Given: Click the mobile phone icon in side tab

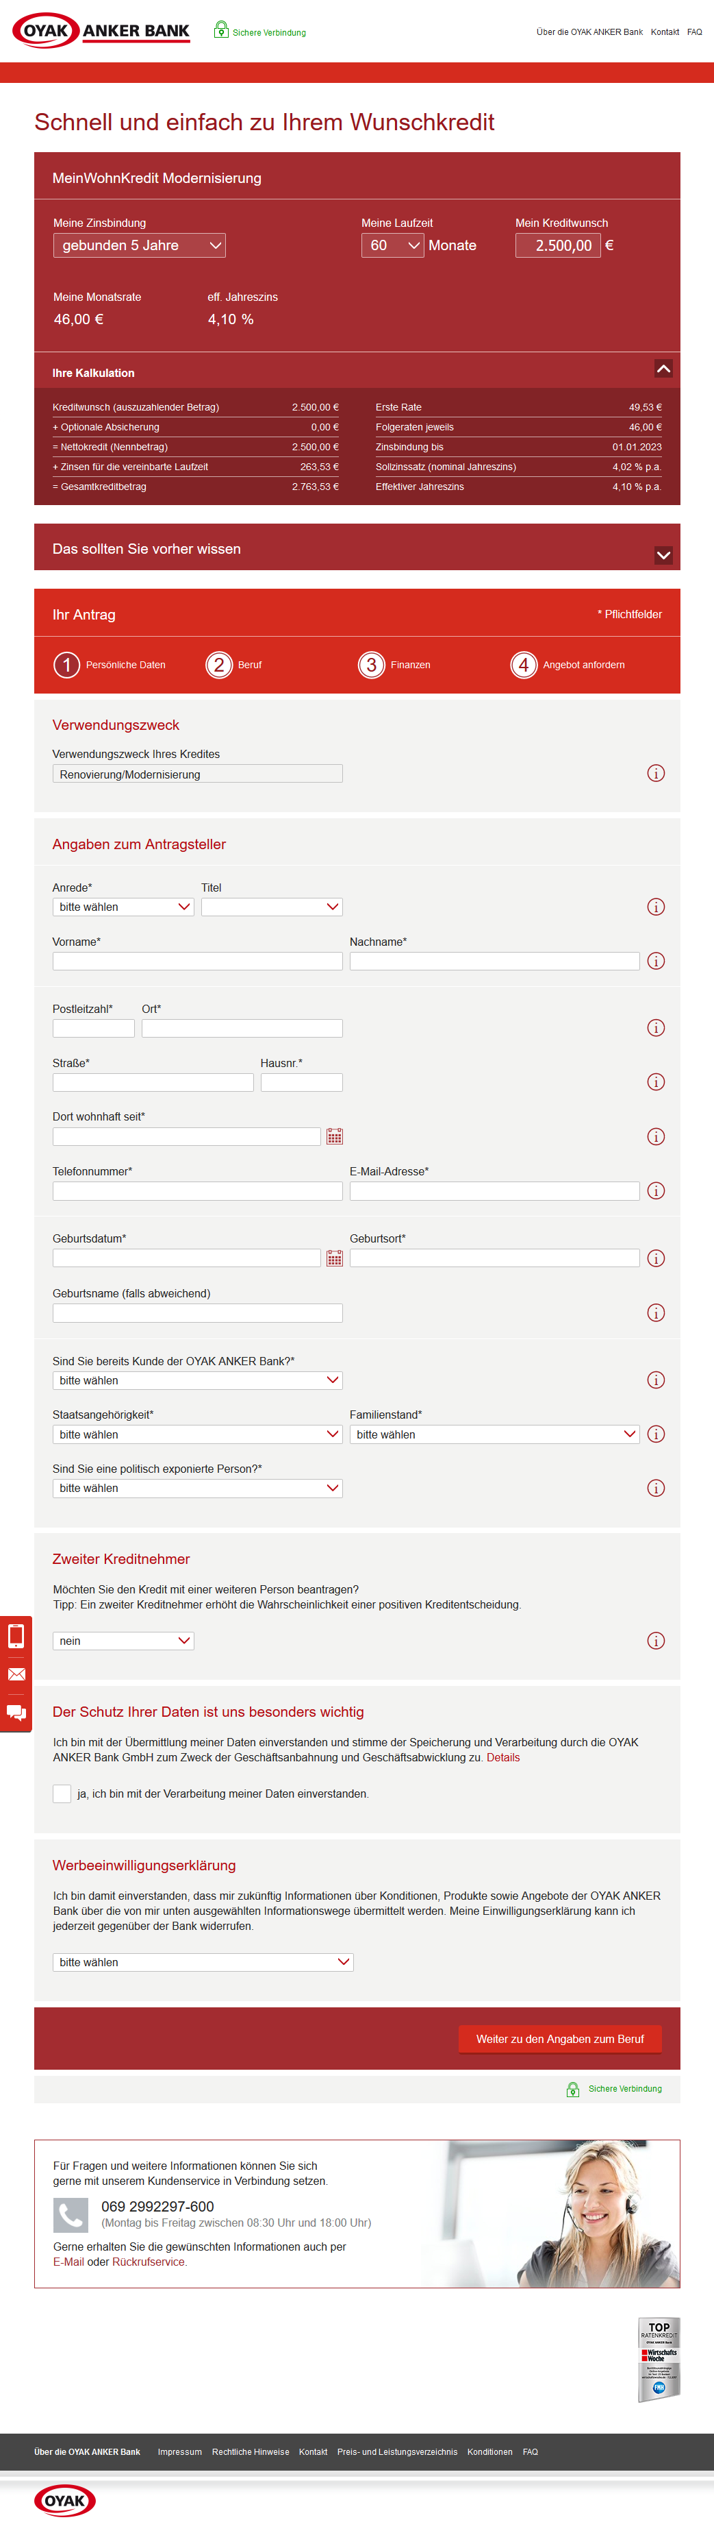Looking at the screenshot, I should (x=16, y=1636).
